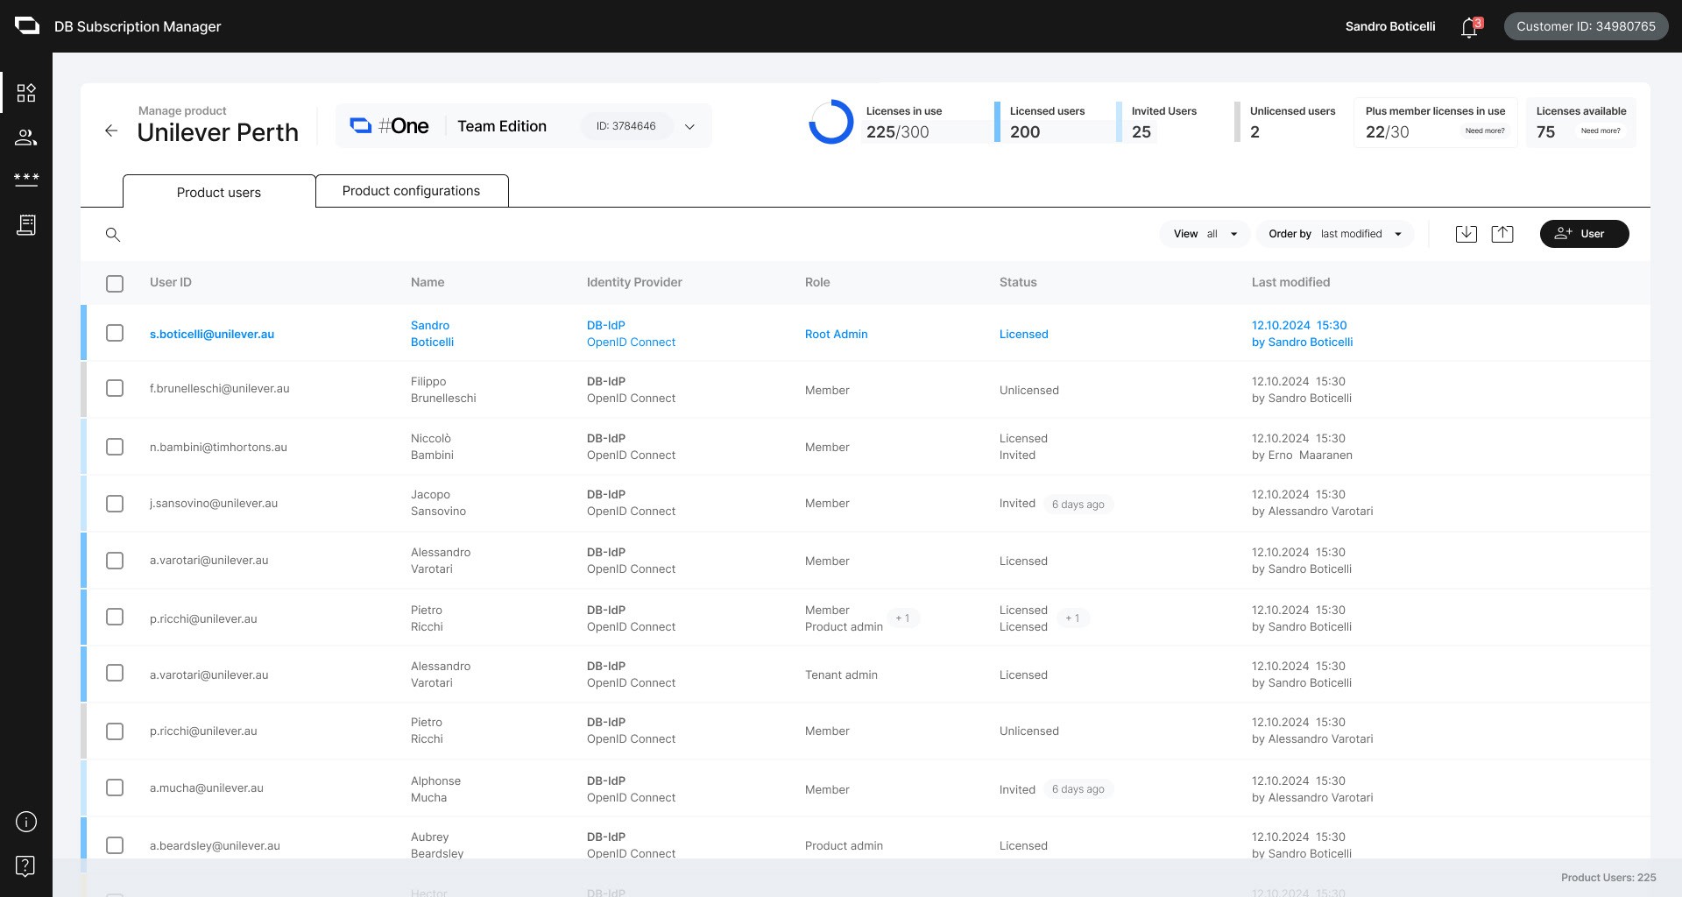Click the export upload icon
This screenshot has width=1682, height=897.
tap(1502, 234)
